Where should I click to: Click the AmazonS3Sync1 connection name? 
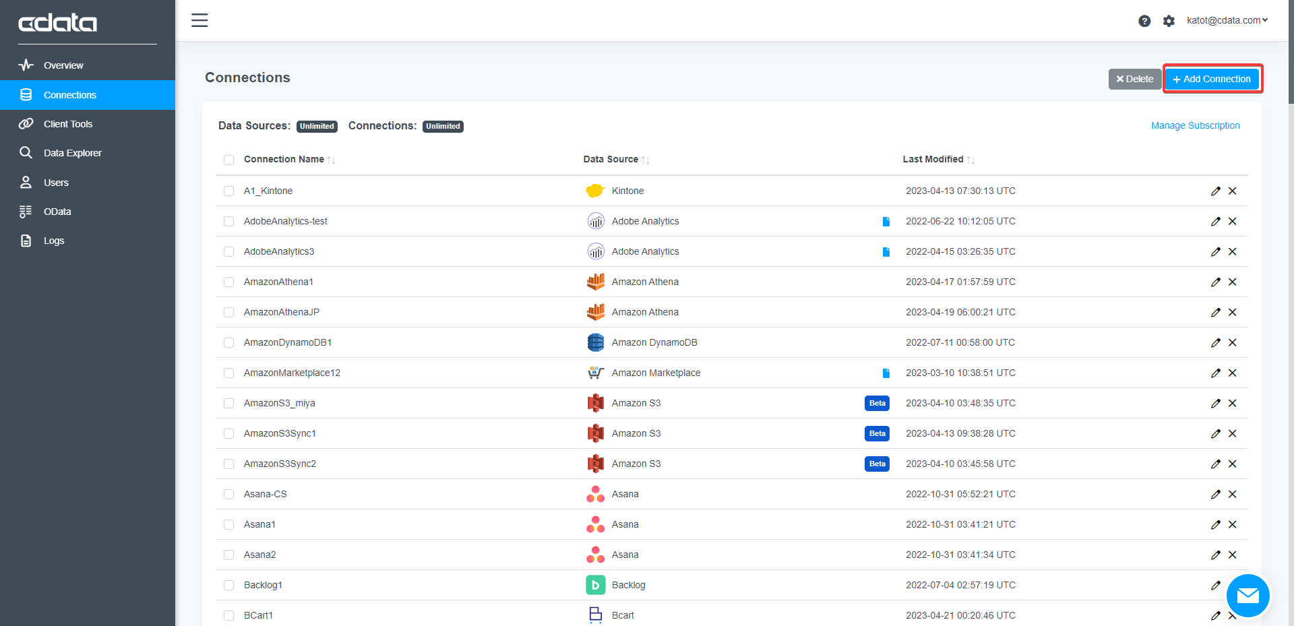click(x=280, y=433)
